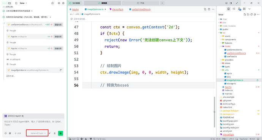Viewport: 262px width, 140px height.
Task: Click TypeScript language mode in status bar
Action: (x=243, y=138)
